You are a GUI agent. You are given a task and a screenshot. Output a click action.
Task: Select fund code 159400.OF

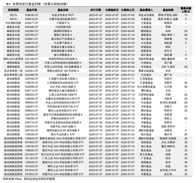(31, 138)
